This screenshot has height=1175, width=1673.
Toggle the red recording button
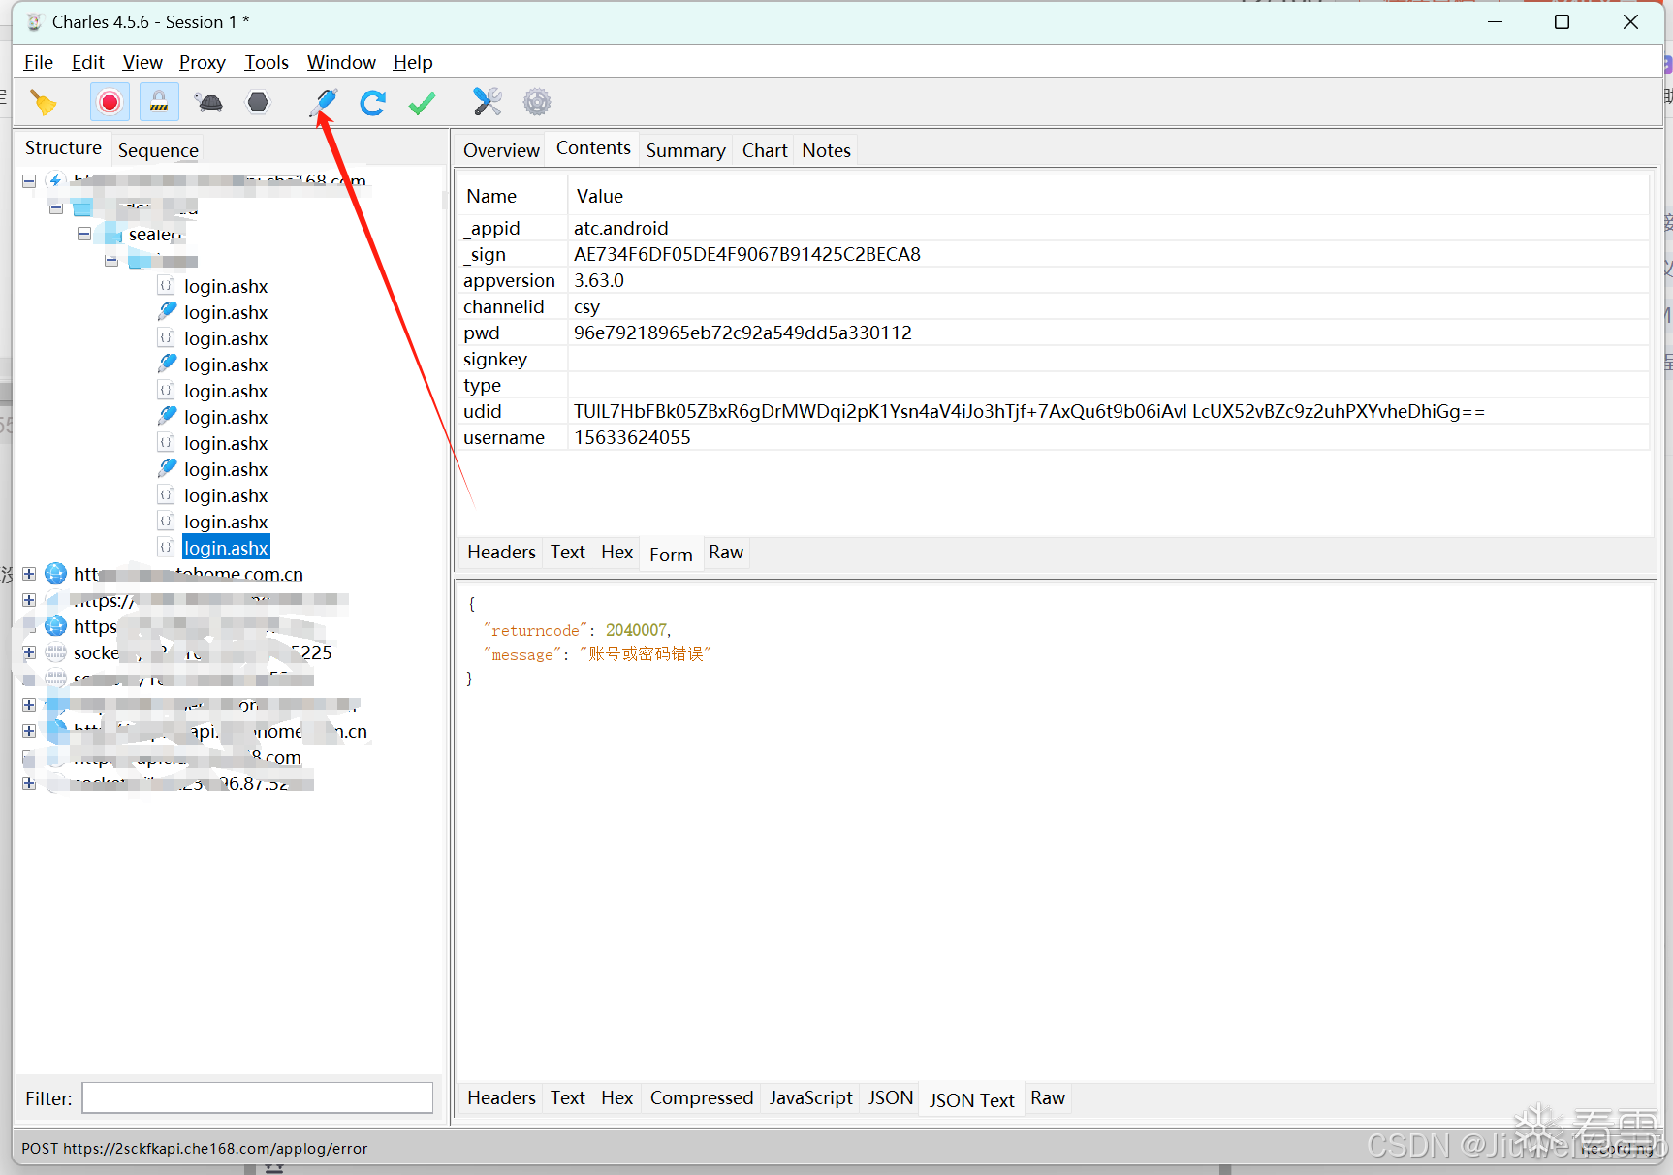coord(110,102)
